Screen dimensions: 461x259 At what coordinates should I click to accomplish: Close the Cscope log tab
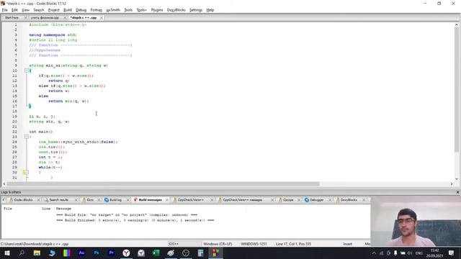pyautogui.click(x=299, y=200)
